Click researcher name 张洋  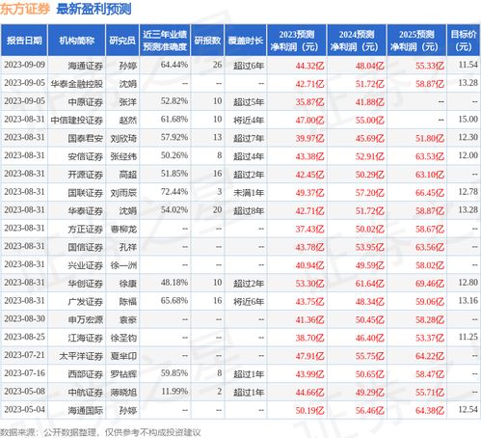[x=128, y=102]
